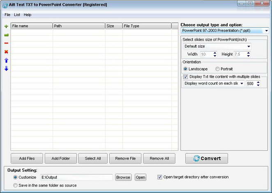Click the red minus remove file icon
Image resolution: width=272 pixels, height=193 pixels.
(x=6, y=43)
